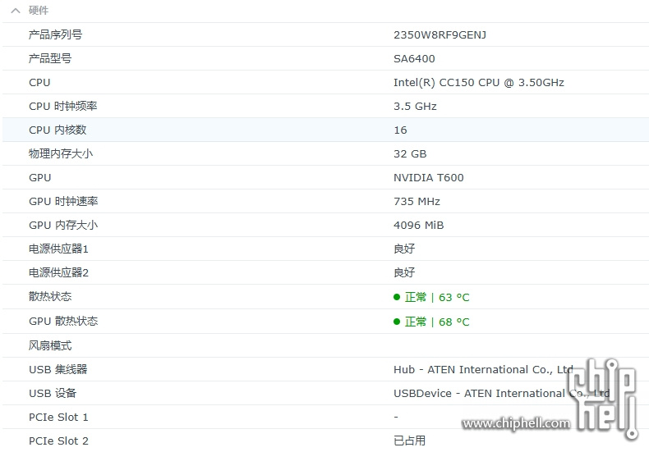Collapse the 硬件 section chevron
The width and height of the screenshot is (649, 452).
pos(16,11)
